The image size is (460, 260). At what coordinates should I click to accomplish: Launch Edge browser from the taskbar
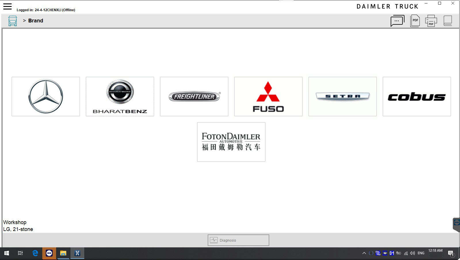(x=35, y=253)
